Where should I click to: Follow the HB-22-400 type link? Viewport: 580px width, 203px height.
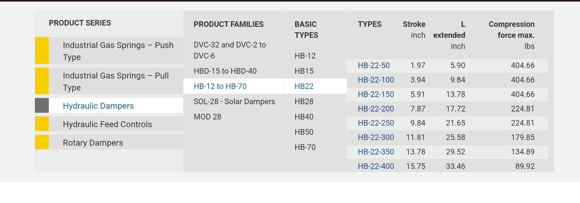(x=376, y=166)
